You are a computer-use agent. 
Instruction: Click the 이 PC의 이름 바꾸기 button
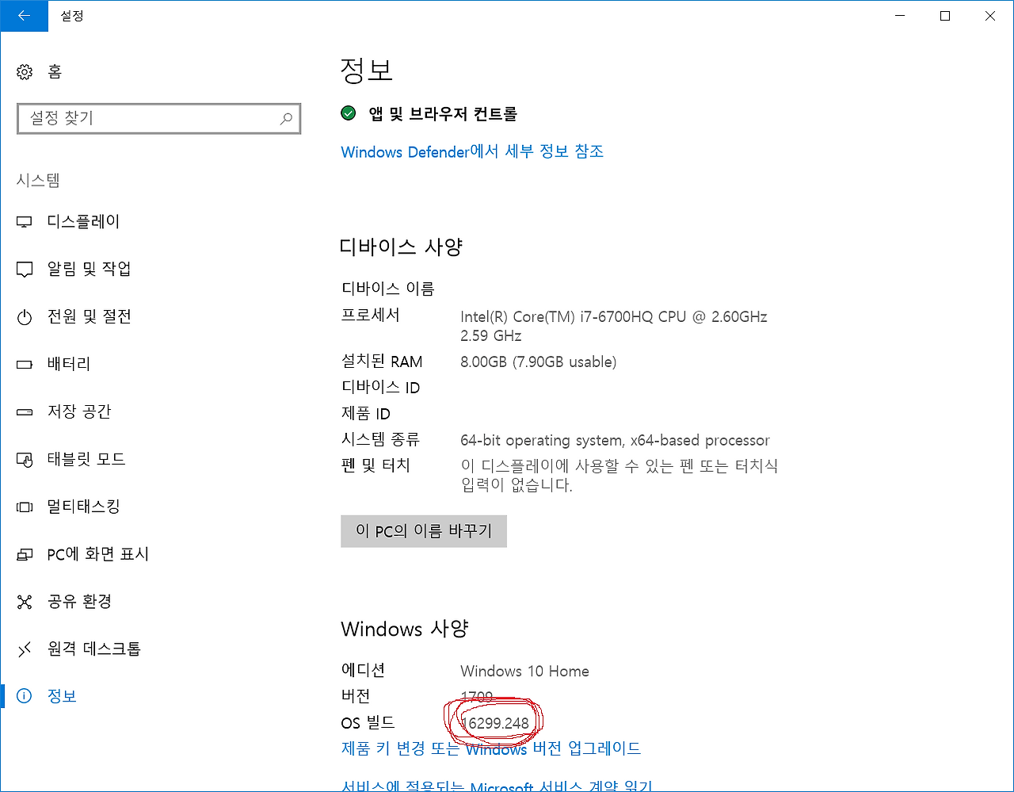point(423,531)
